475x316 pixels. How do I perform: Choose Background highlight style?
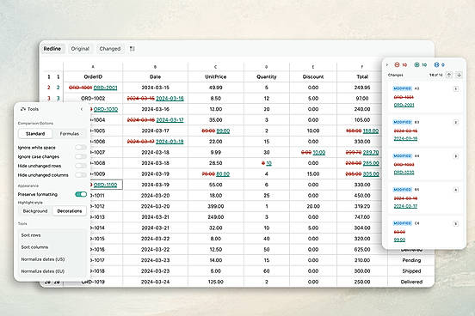[35, 210]
